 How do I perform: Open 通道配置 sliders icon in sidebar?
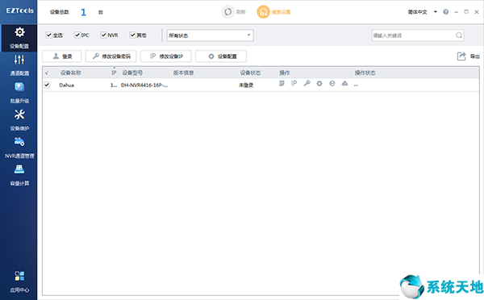coord(19,59)
